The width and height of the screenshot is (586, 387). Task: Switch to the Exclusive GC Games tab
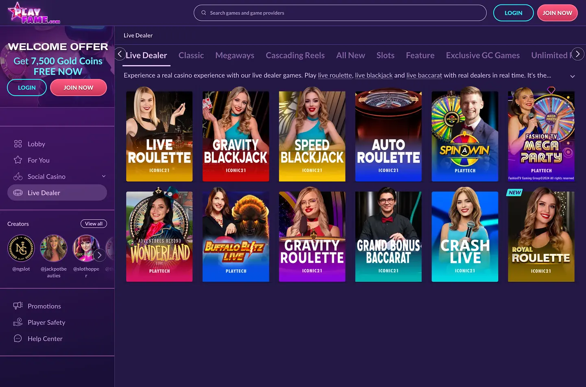click(x=483, y=55)
